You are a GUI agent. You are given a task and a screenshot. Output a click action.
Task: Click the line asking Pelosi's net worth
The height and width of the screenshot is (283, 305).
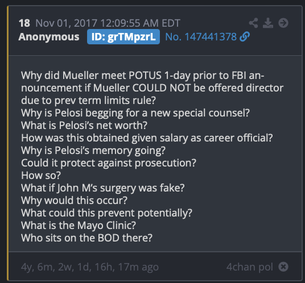[x=84, y=125]
